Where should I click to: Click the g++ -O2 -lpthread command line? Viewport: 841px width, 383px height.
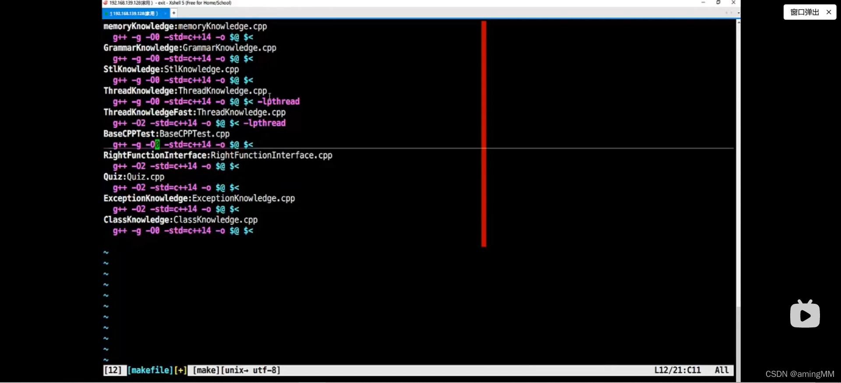[199, 123]
